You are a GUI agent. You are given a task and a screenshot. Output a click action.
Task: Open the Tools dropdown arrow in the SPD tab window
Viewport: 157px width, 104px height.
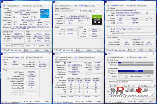[x=83, y=102]
